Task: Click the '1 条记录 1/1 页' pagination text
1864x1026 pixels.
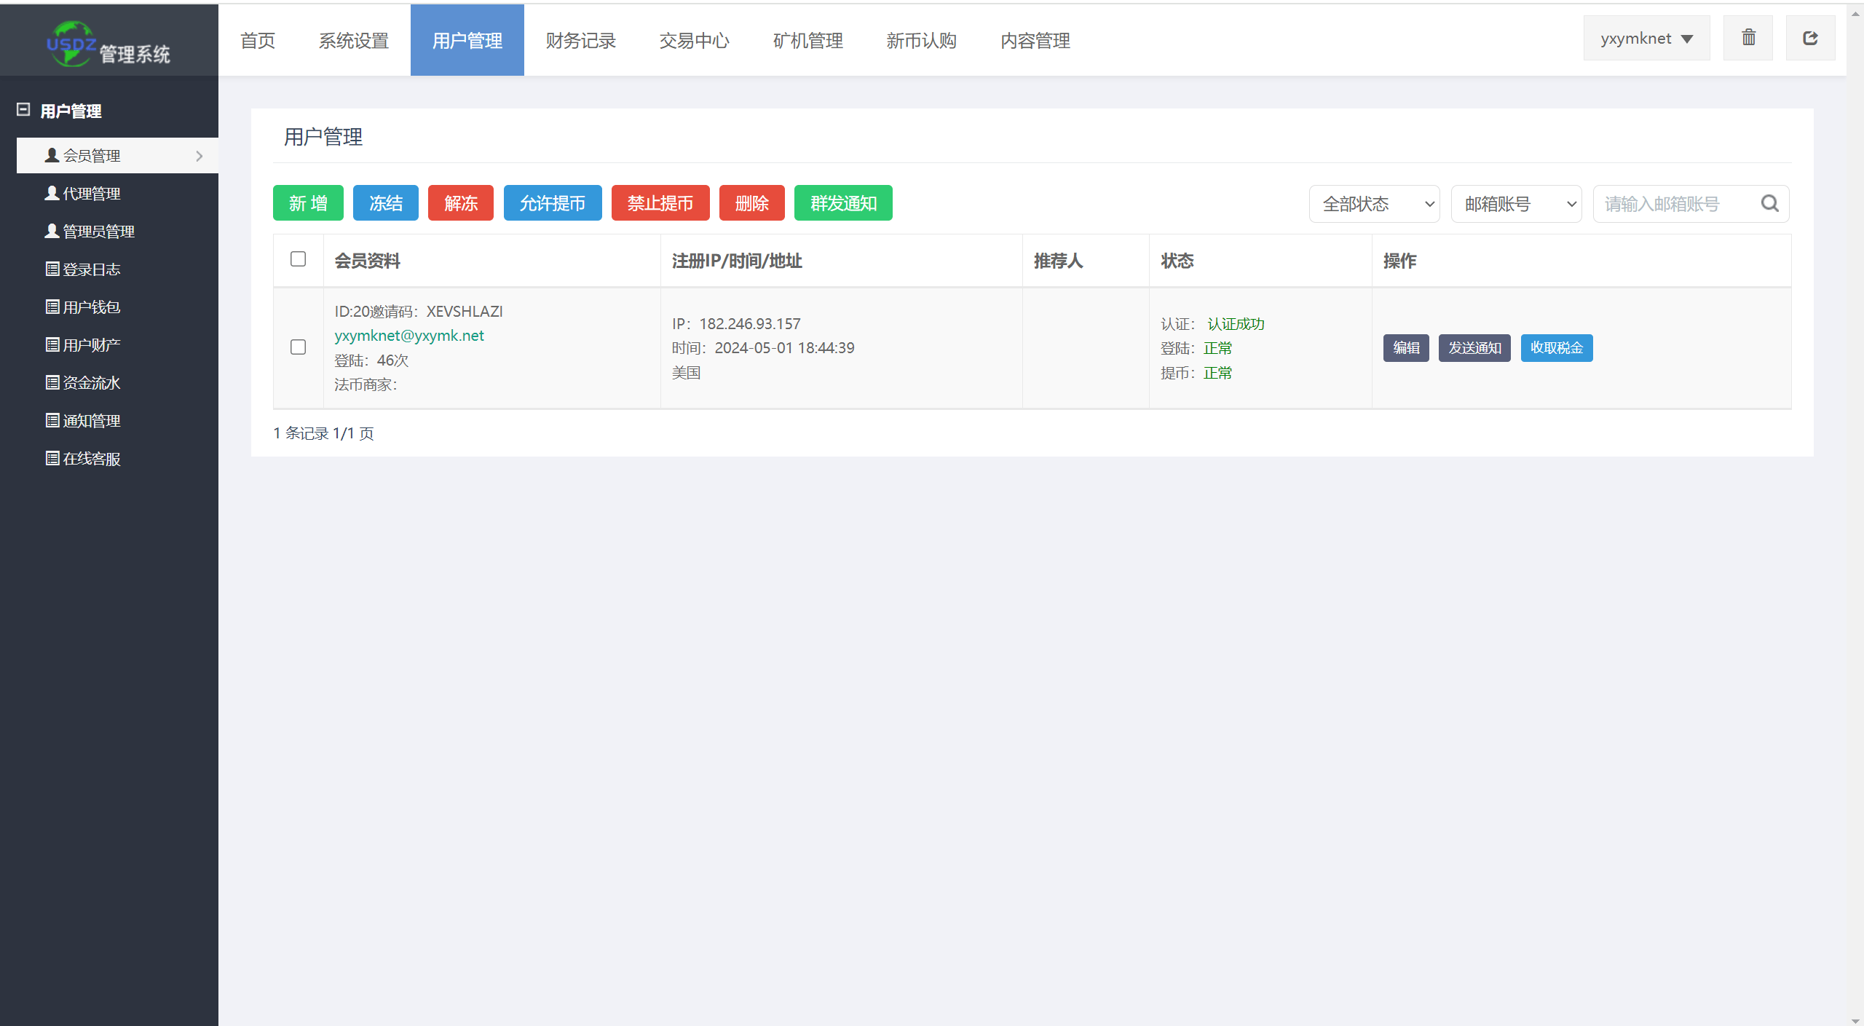Action: click(x=323, y=433)
